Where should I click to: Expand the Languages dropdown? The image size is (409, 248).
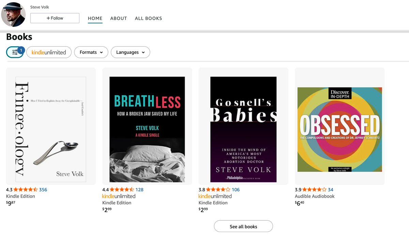[130, 52]
